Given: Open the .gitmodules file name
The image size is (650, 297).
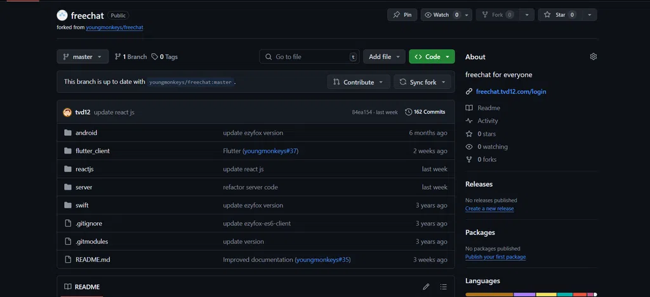Looking at the screenshot, I should click(91, 242).
